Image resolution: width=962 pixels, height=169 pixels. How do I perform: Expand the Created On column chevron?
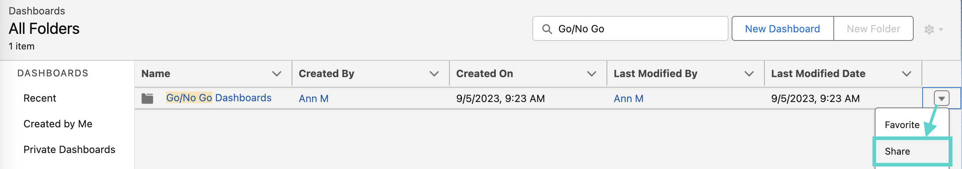tap(592, 74)
